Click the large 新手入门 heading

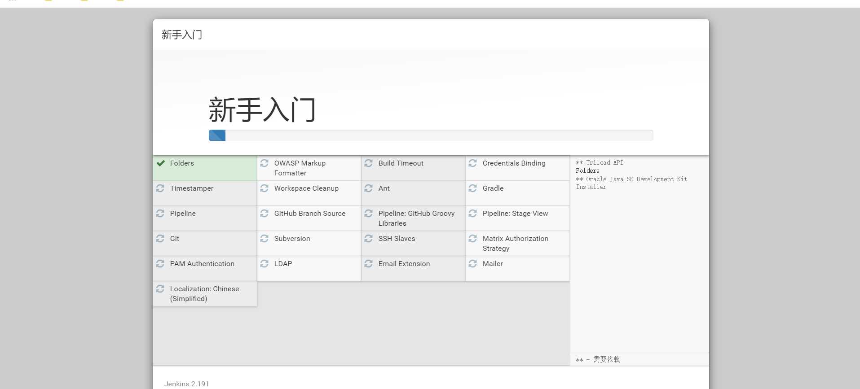point(262,110)
